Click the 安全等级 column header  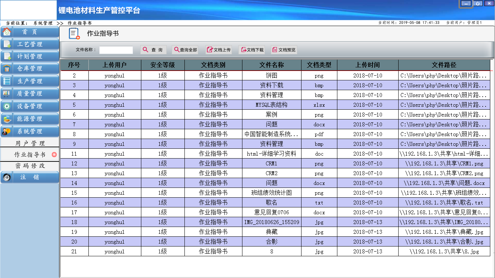pyautogui.click(x=163, y=65)
